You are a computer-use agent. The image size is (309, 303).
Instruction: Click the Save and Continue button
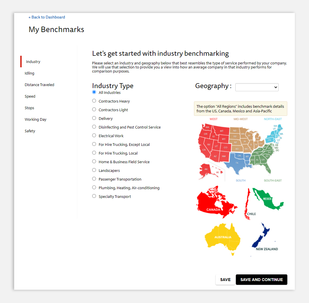pyautogui.click(x=262, y=280)
